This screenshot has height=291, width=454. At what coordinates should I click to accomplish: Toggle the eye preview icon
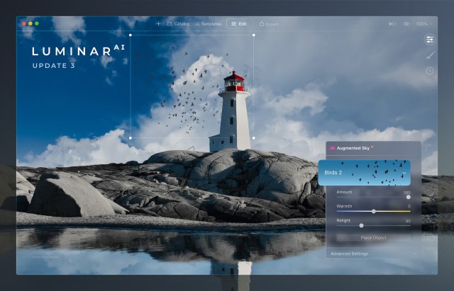[406, 23]
